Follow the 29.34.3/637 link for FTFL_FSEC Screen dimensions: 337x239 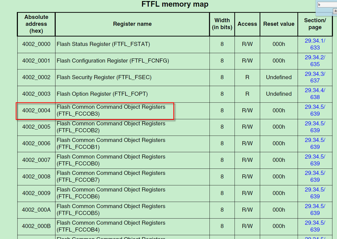[x=315, y=77]
